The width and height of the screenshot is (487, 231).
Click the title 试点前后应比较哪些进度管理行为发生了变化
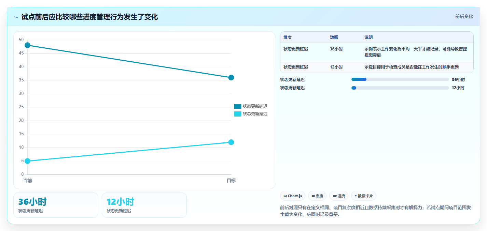(89, 17)
